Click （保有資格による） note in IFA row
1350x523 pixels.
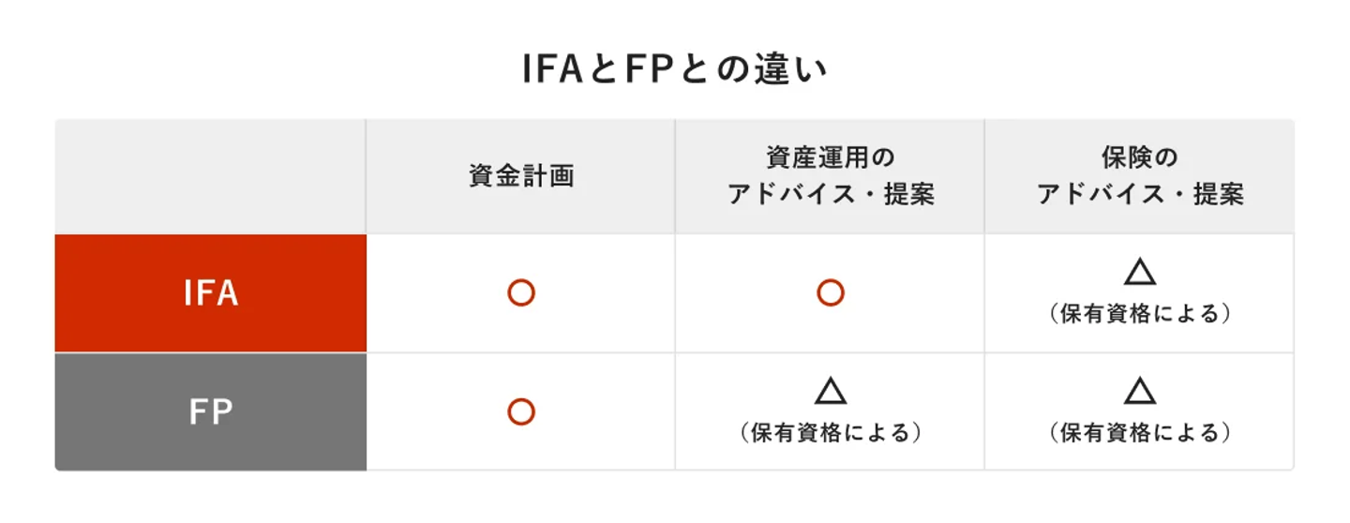point(1139,314)
